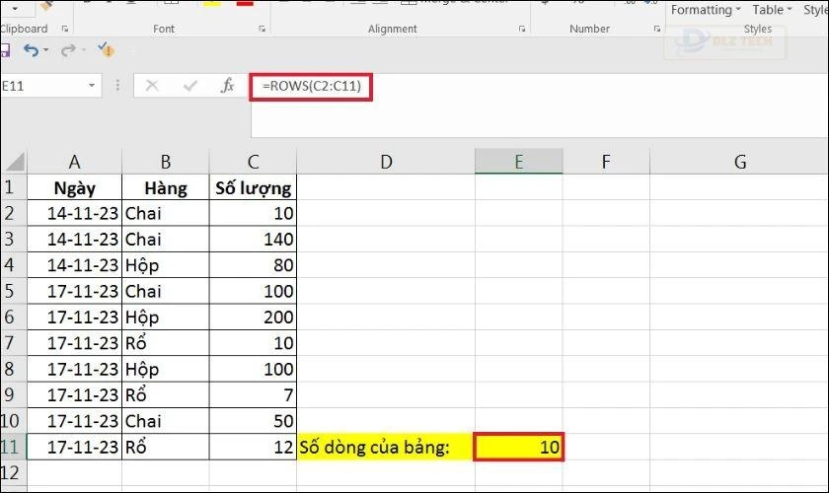Click 'Hộp' in row 8
The image size is (829, 493).
(x=166, y=370)
